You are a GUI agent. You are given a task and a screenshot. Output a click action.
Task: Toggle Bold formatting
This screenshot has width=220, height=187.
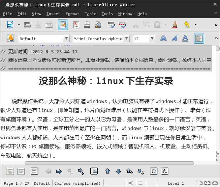point(164,38)
